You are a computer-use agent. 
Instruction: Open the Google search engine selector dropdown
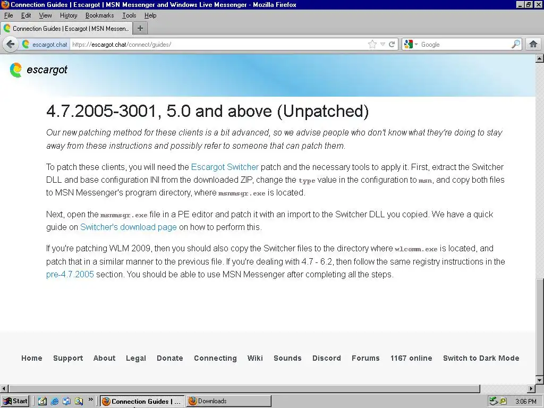[x=411, y=45]
